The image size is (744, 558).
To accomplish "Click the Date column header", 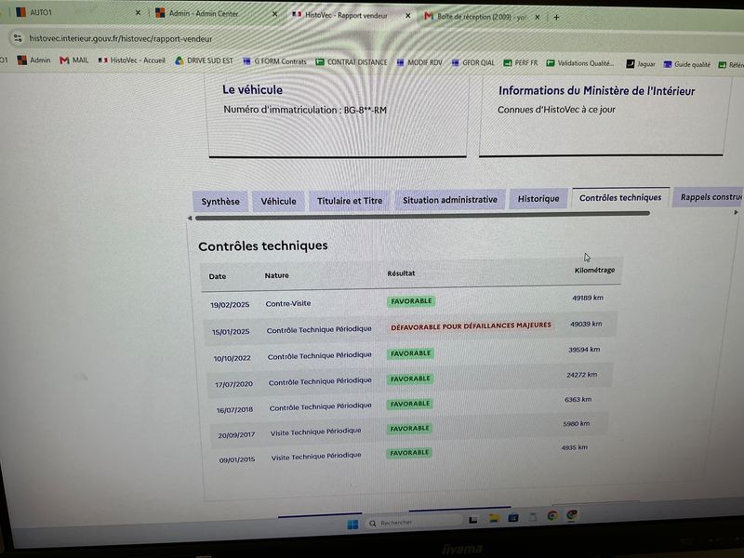I will 218,276.
